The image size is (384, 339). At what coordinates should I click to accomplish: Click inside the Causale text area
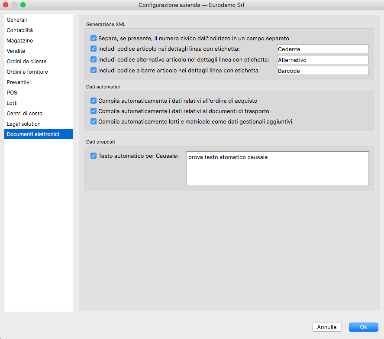pyautogui.click(x=277, y=169)
